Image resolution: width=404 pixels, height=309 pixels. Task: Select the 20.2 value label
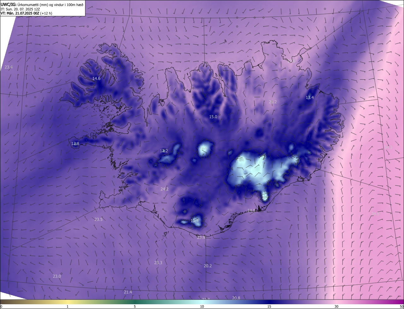pos(208,266)
